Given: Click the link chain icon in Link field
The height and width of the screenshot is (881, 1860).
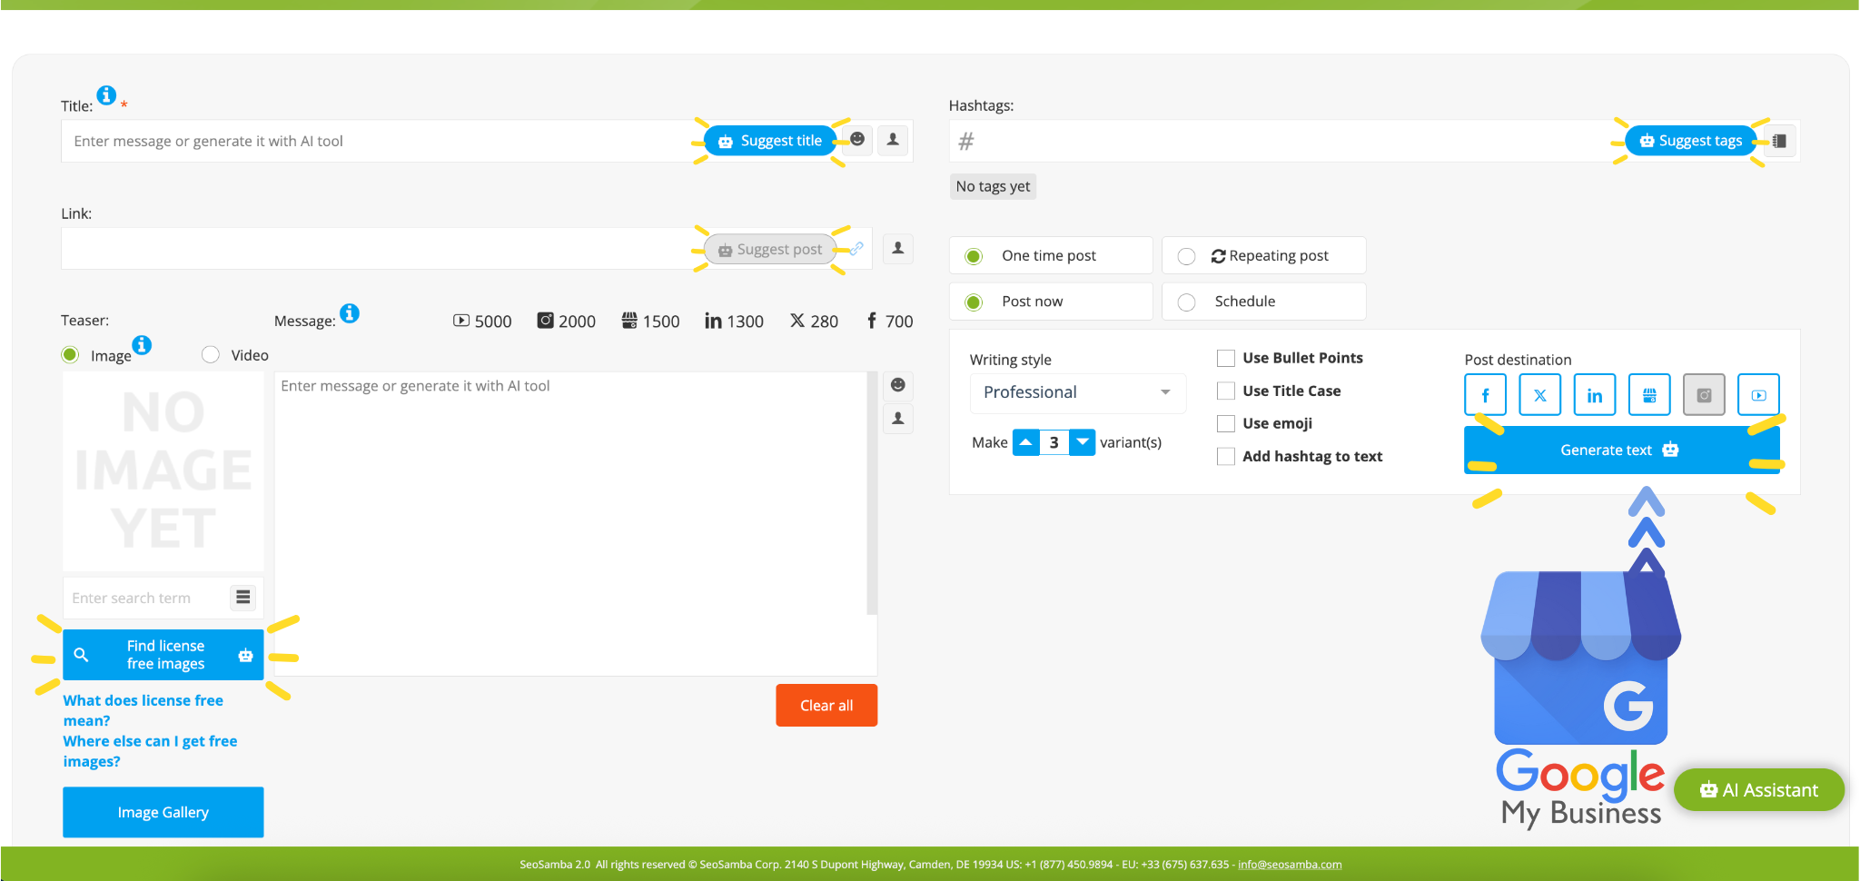Looking at the screenshot, I should coord(856,249).
